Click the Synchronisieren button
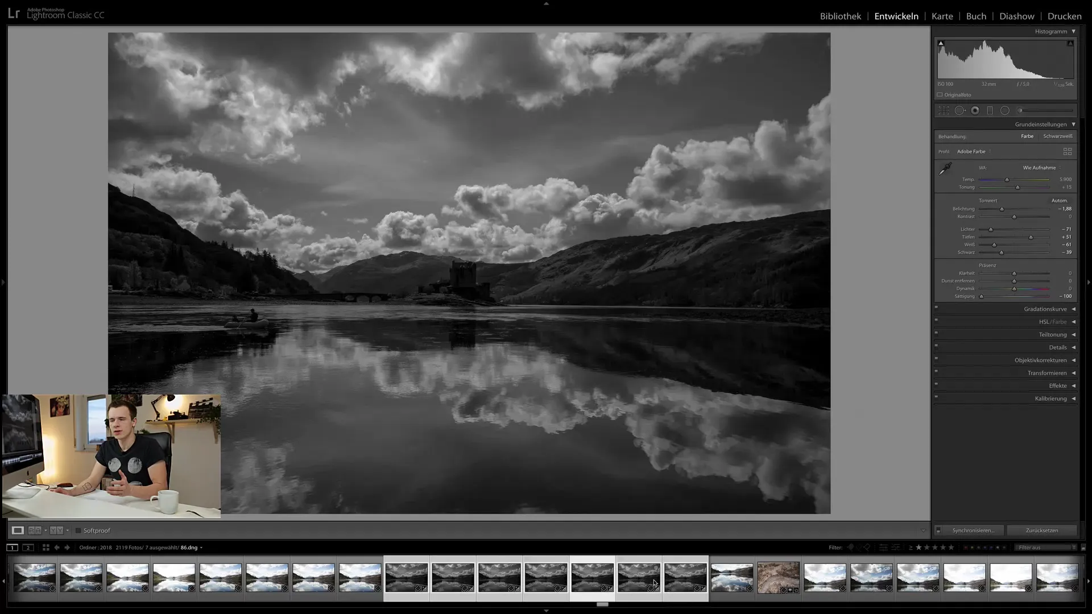Image resolution: width=1092 pixels, height=614 pixels. [973, 530]
